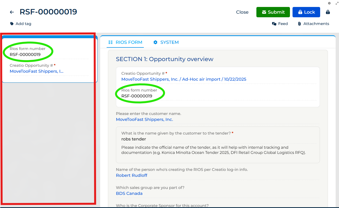The width and height of the screenshot is (339, 208).
Task: Go back using the left arrow icon
Action: 12,12
